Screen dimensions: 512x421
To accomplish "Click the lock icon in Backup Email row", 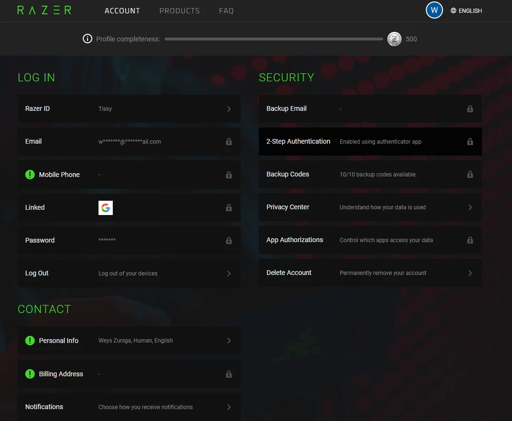I will 470,108.
